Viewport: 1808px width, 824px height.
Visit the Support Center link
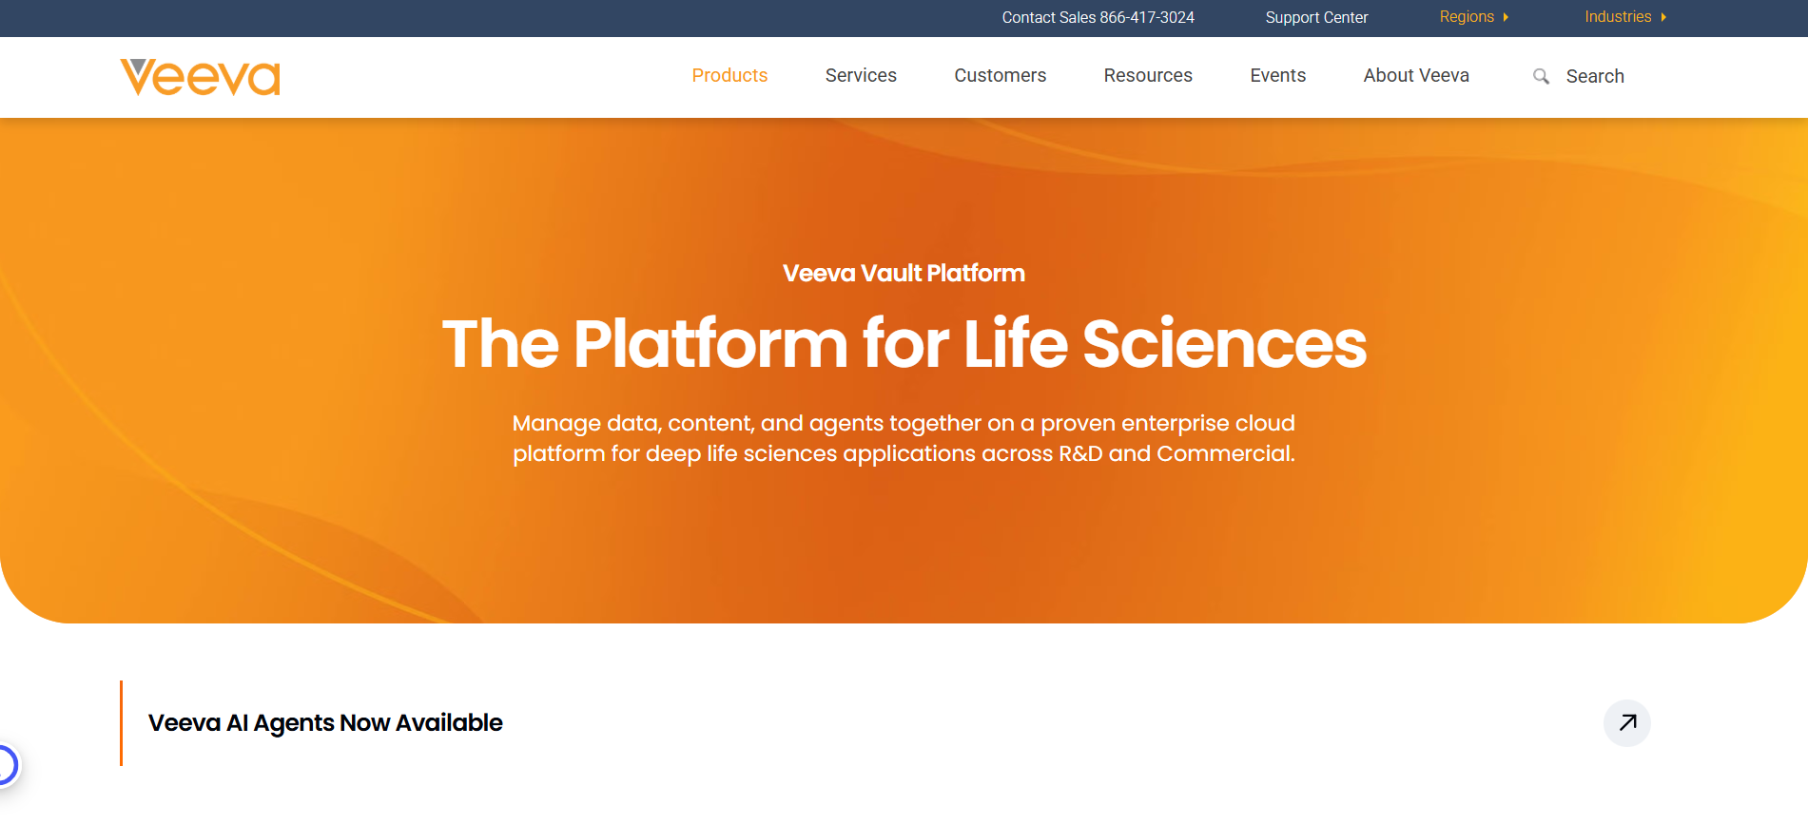1316,18
